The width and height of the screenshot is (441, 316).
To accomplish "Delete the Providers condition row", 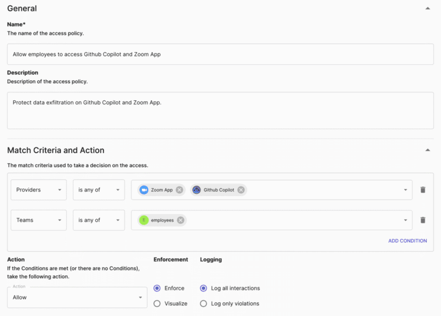I will pos(423,190).
